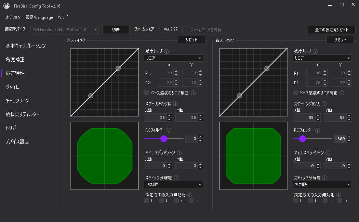Click 全ての設定をリセット button
Image resolution: width=359 pixels, height=222 pixels.
[331, 30]
